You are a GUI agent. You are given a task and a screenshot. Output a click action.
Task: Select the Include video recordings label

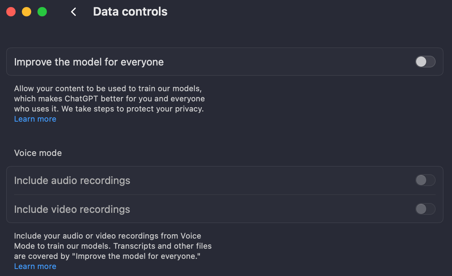pyautogui.click(x=72, y=209)
